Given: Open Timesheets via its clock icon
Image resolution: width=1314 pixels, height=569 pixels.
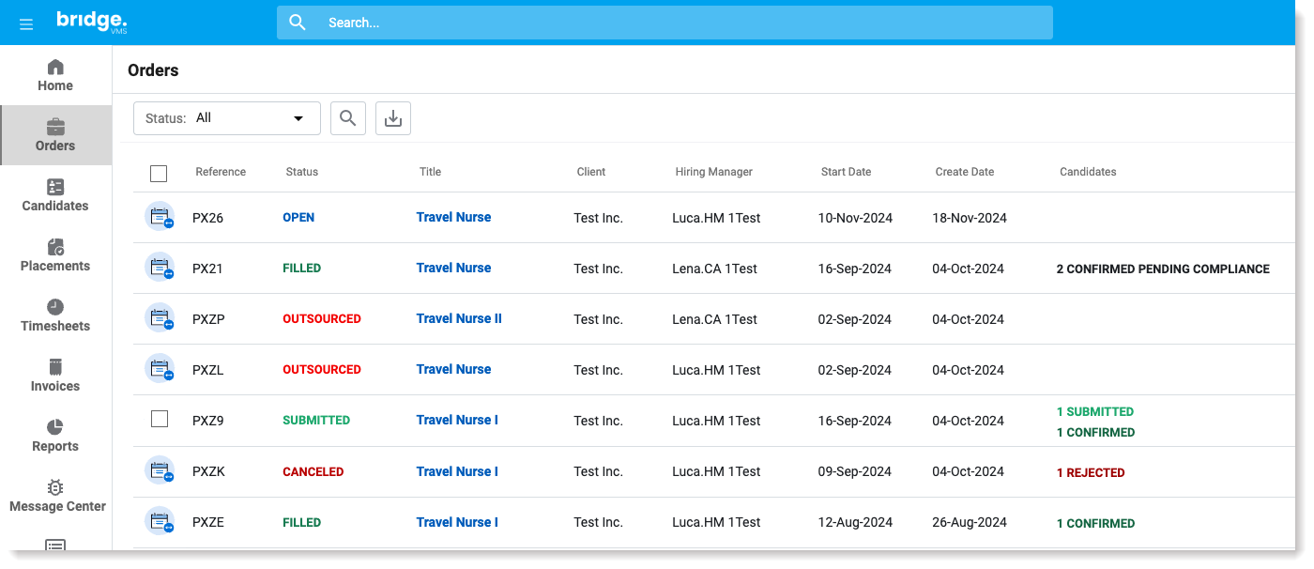Looking at the screenshot, I should click(x=55, y=306).
